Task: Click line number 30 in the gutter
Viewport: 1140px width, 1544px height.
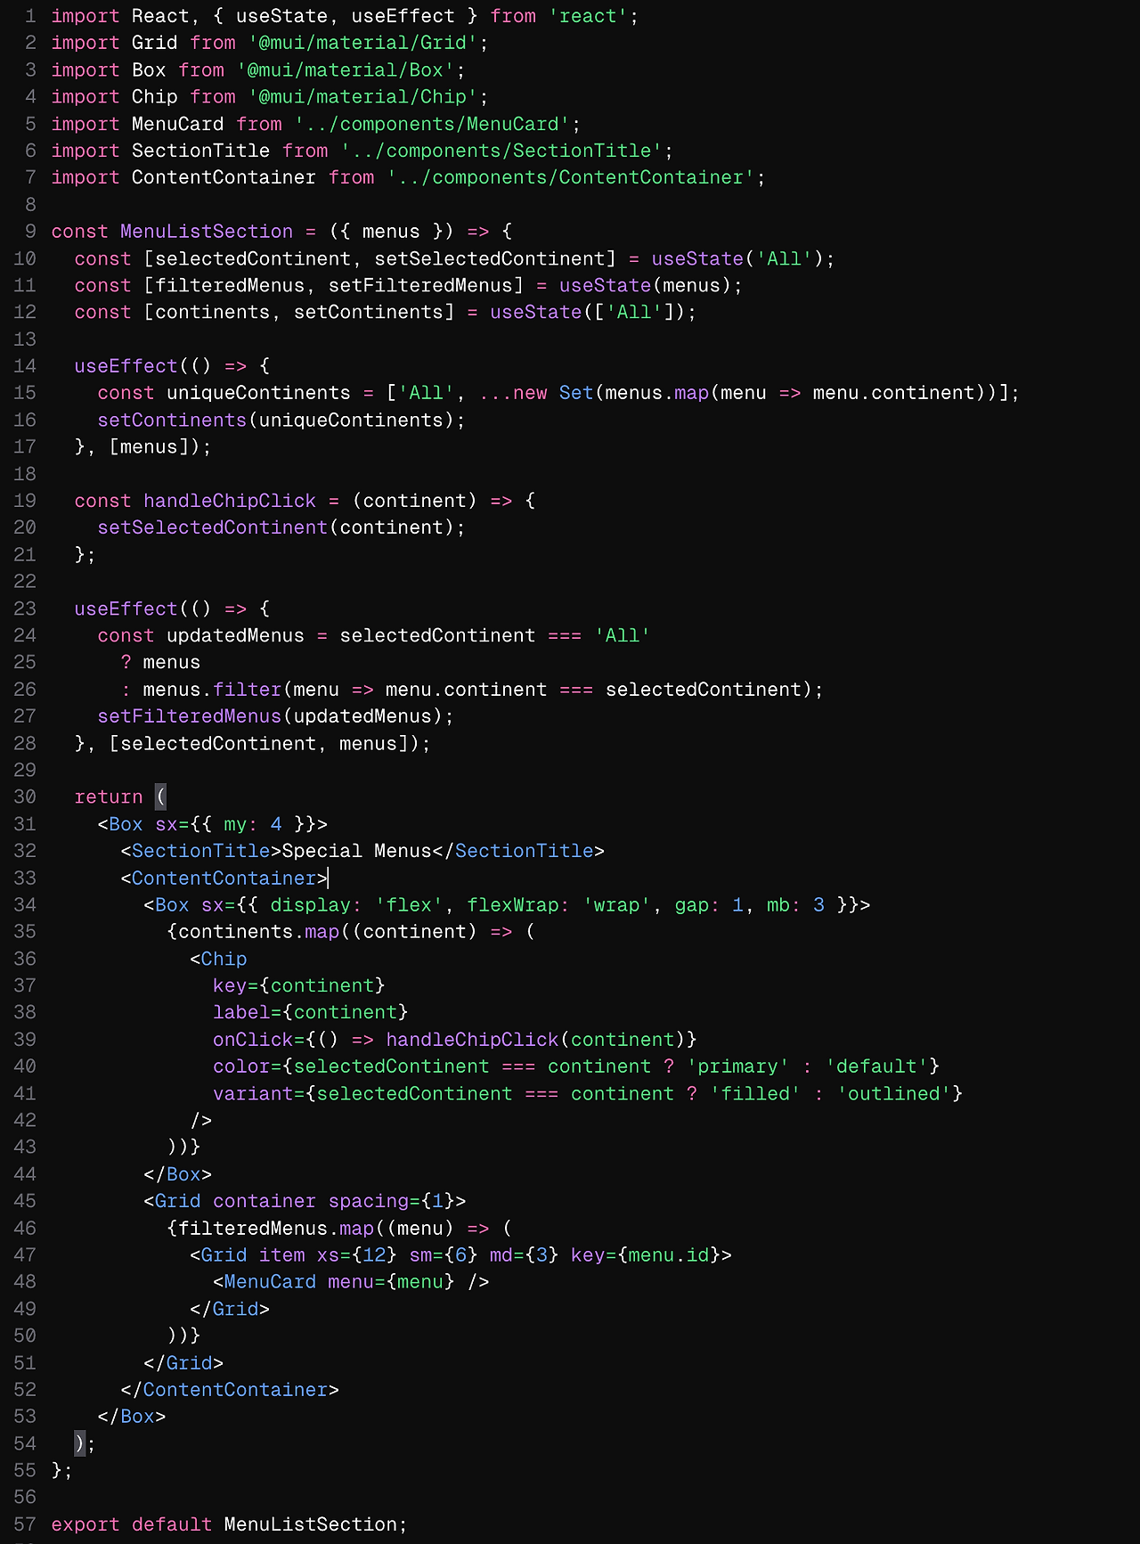Action: click(25, 797)
